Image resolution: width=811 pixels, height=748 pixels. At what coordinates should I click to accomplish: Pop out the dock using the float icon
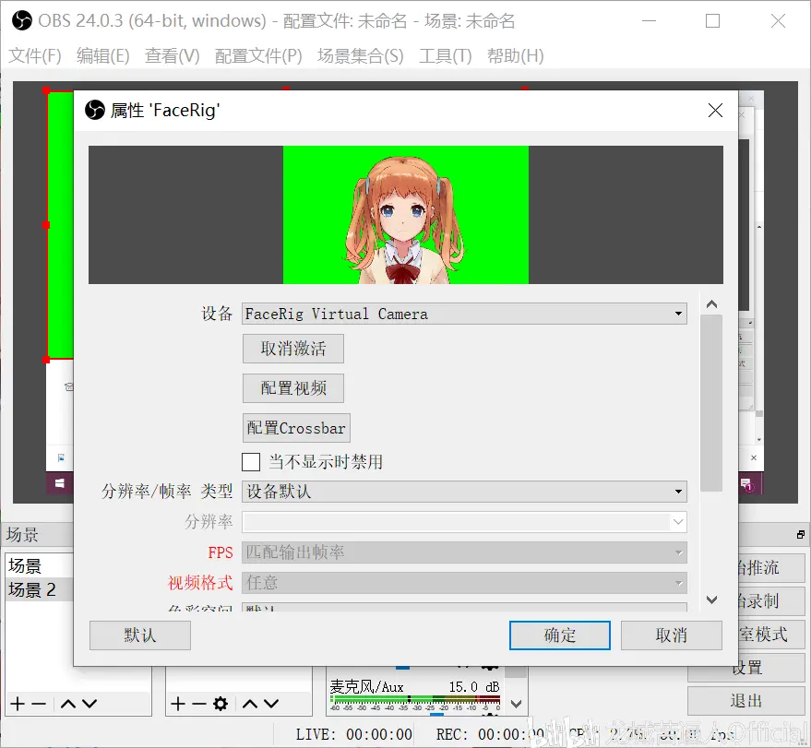point(801,535)
